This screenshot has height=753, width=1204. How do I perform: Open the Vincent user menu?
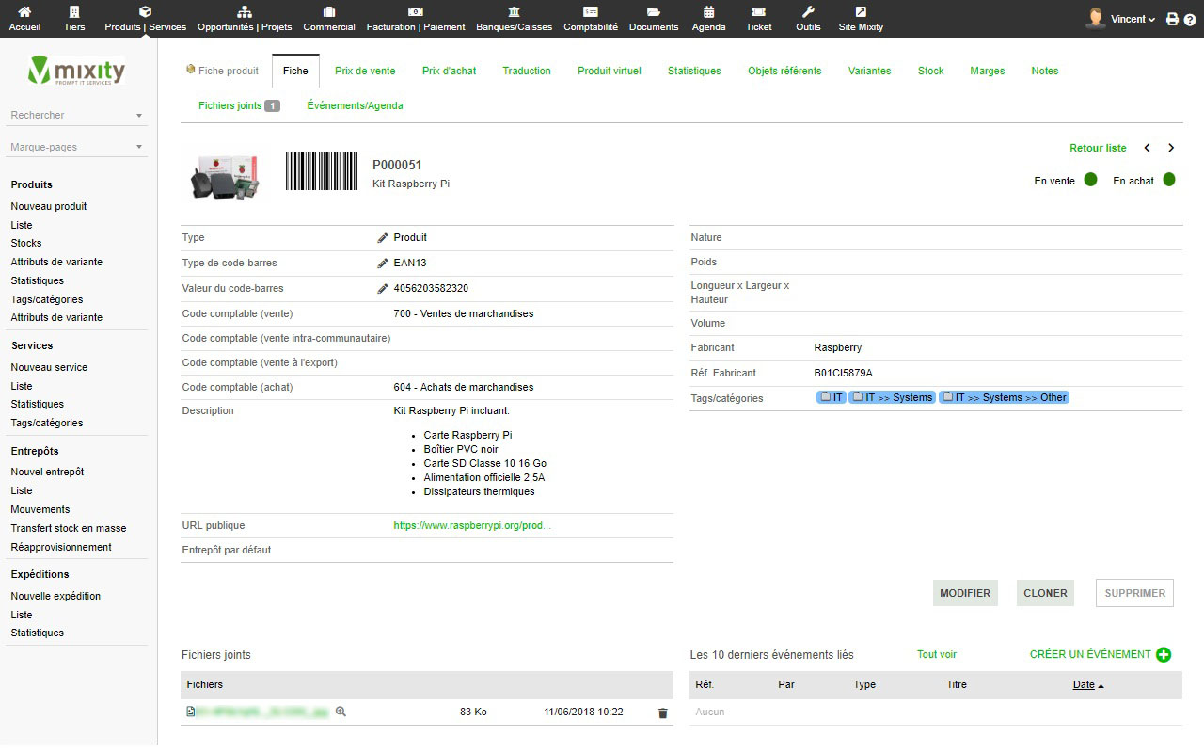(x=1132, y=19)
